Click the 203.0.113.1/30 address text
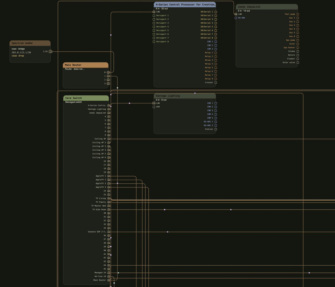The height and width of the screenshot is (287, 335). pos(21,52)
